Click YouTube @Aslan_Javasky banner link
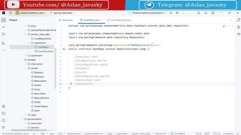Viewport: 241px width, 135px height. pos(56,5)
